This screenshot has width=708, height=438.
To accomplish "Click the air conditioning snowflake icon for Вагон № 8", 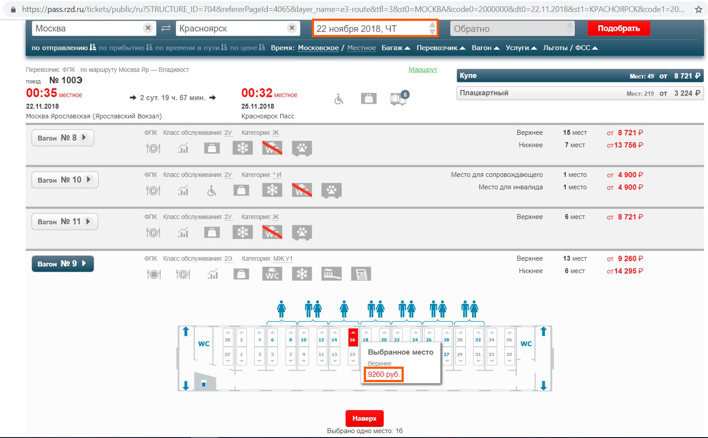I will (243, 148).
